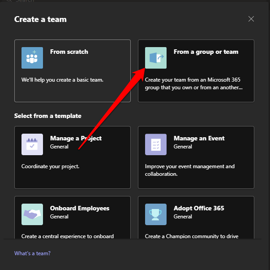Screen dimensions: 270x270
Task: Choose the "From a group or team" title
Action: (206, 52)
